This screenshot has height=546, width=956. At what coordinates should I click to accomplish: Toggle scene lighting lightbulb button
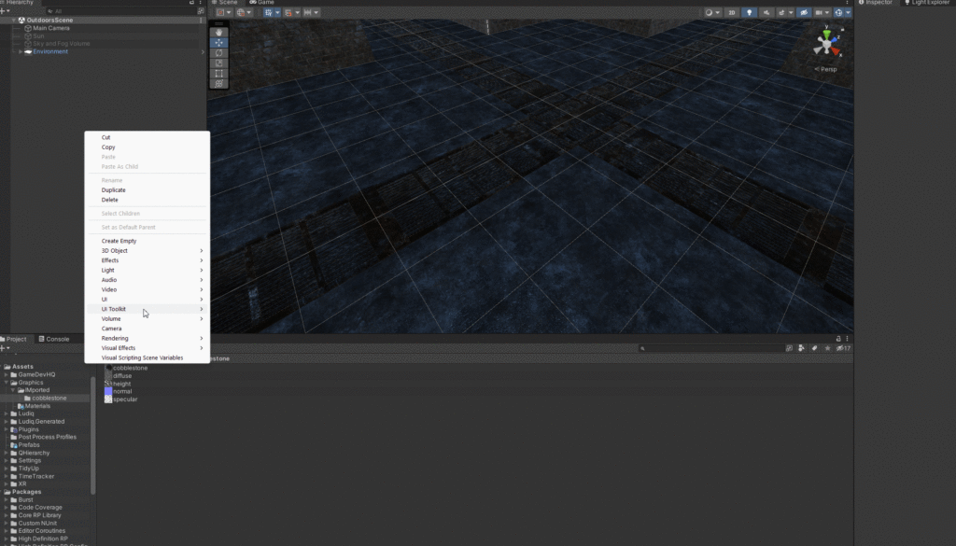click(749, 13)
